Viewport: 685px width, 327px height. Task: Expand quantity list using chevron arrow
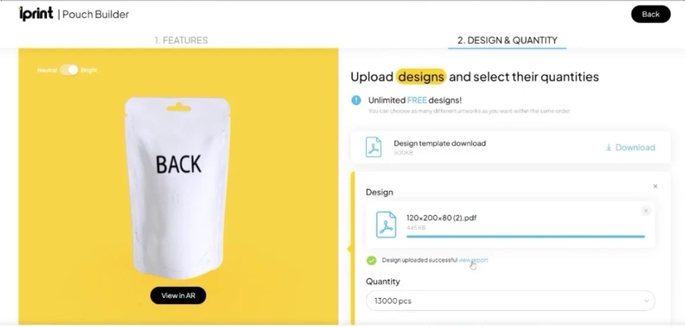coord(646,301)
